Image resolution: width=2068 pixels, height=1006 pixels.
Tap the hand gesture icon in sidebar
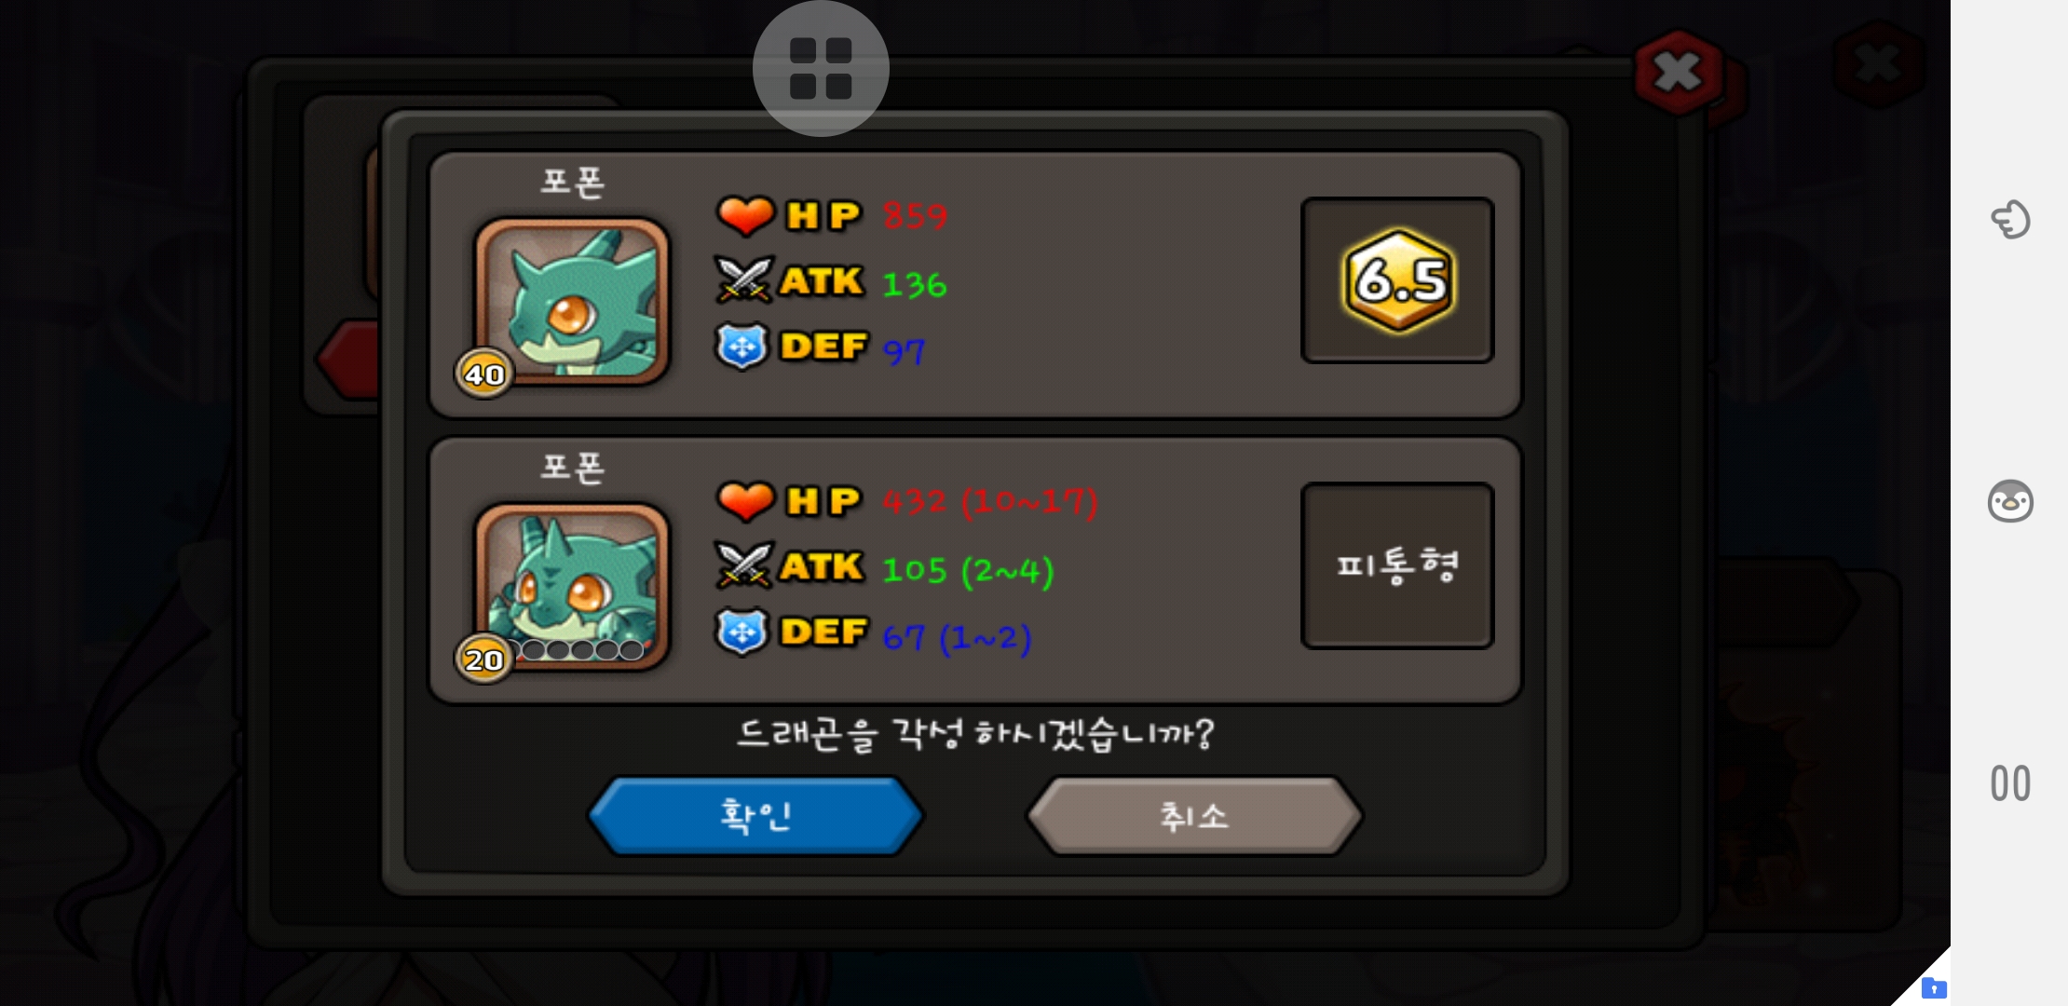(2010, 220)
